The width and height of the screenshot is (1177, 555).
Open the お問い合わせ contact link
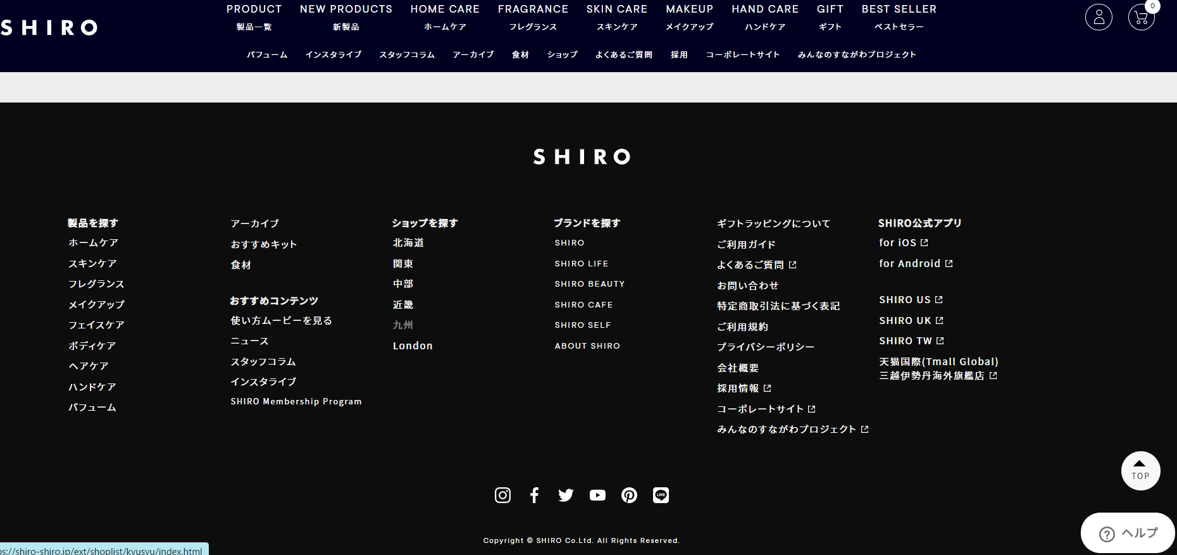point(747,285)
